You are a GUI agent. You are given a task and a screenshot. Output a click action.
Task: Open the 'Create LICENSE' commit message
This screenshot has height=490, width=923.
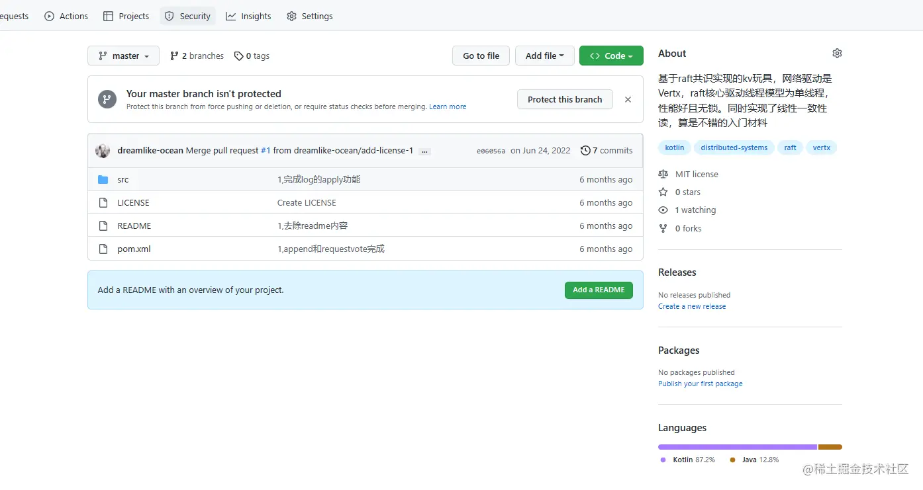pos(307,203)
